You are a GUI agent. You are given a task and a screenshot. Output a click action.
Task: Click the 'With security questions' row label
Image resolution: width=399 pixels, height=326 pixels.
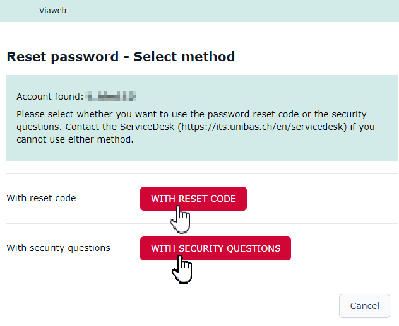coord(58,248)
